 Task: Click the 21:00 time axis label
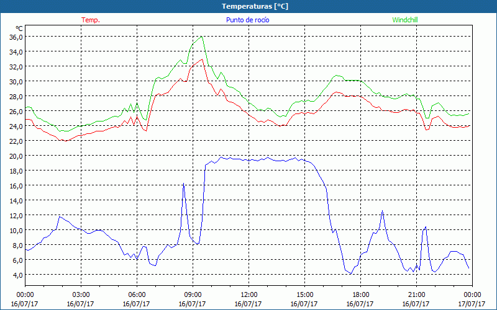pyautogui.click(x=416, y=294)
